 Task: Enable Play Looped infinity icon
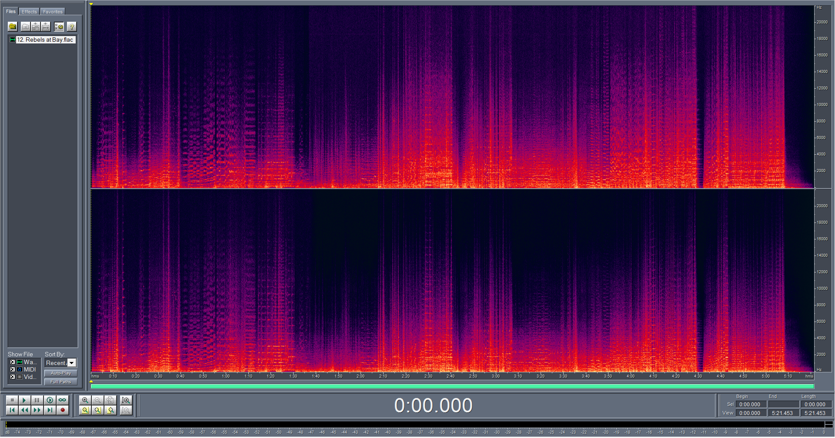click(x=63, y=400)
